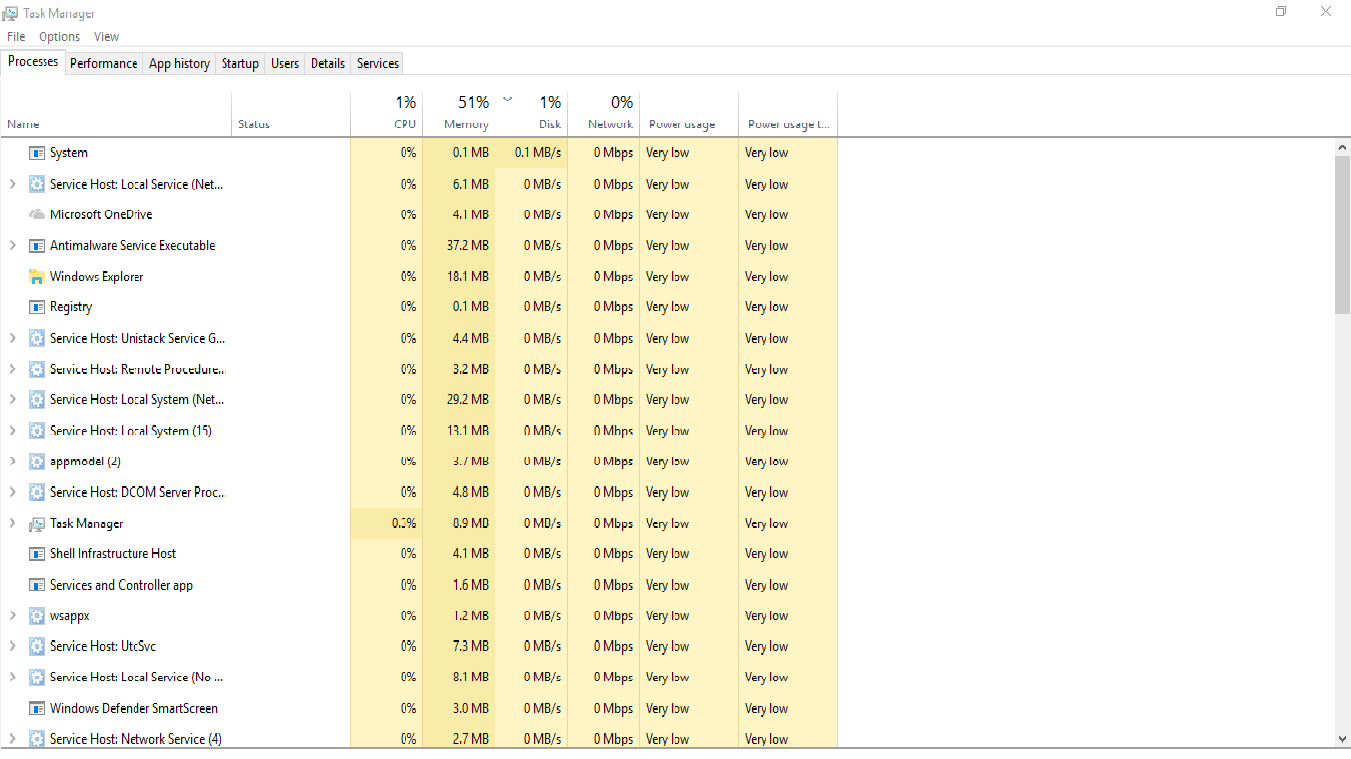Sort by Power usage trend column header
Screen dimensions: 1351x759
point(787,115)
